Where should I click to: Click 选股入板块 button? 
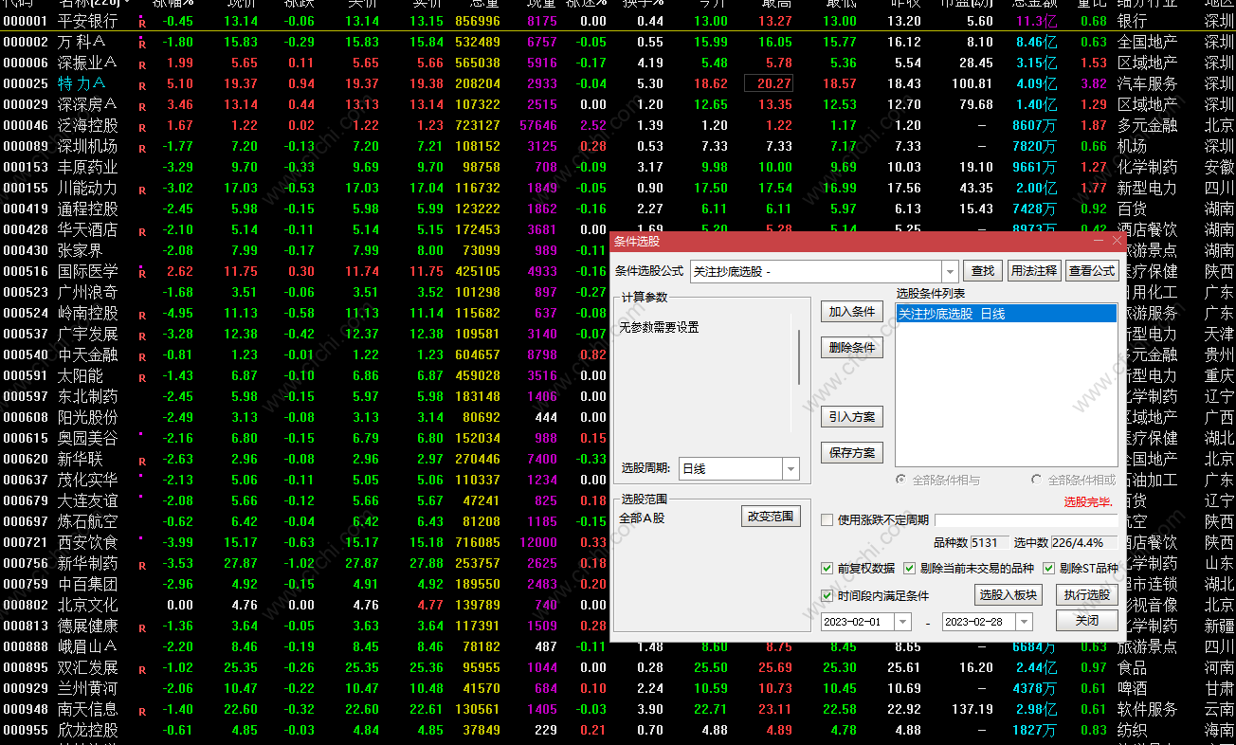click(1009, 595)
